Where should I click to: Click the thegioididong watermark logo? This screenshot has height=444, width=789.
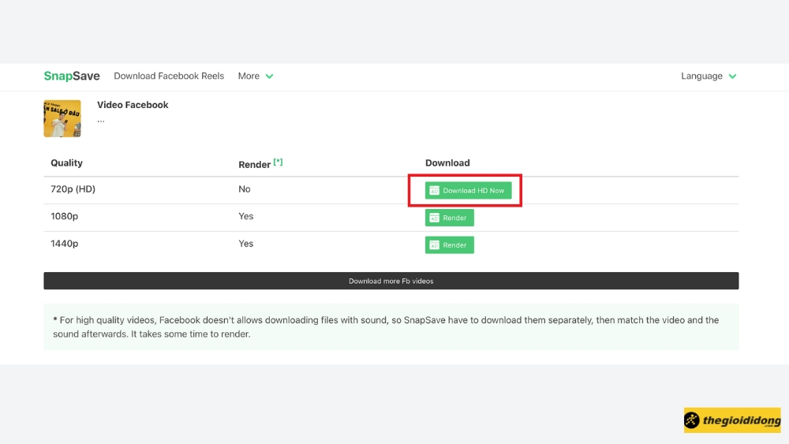[731, 420]
